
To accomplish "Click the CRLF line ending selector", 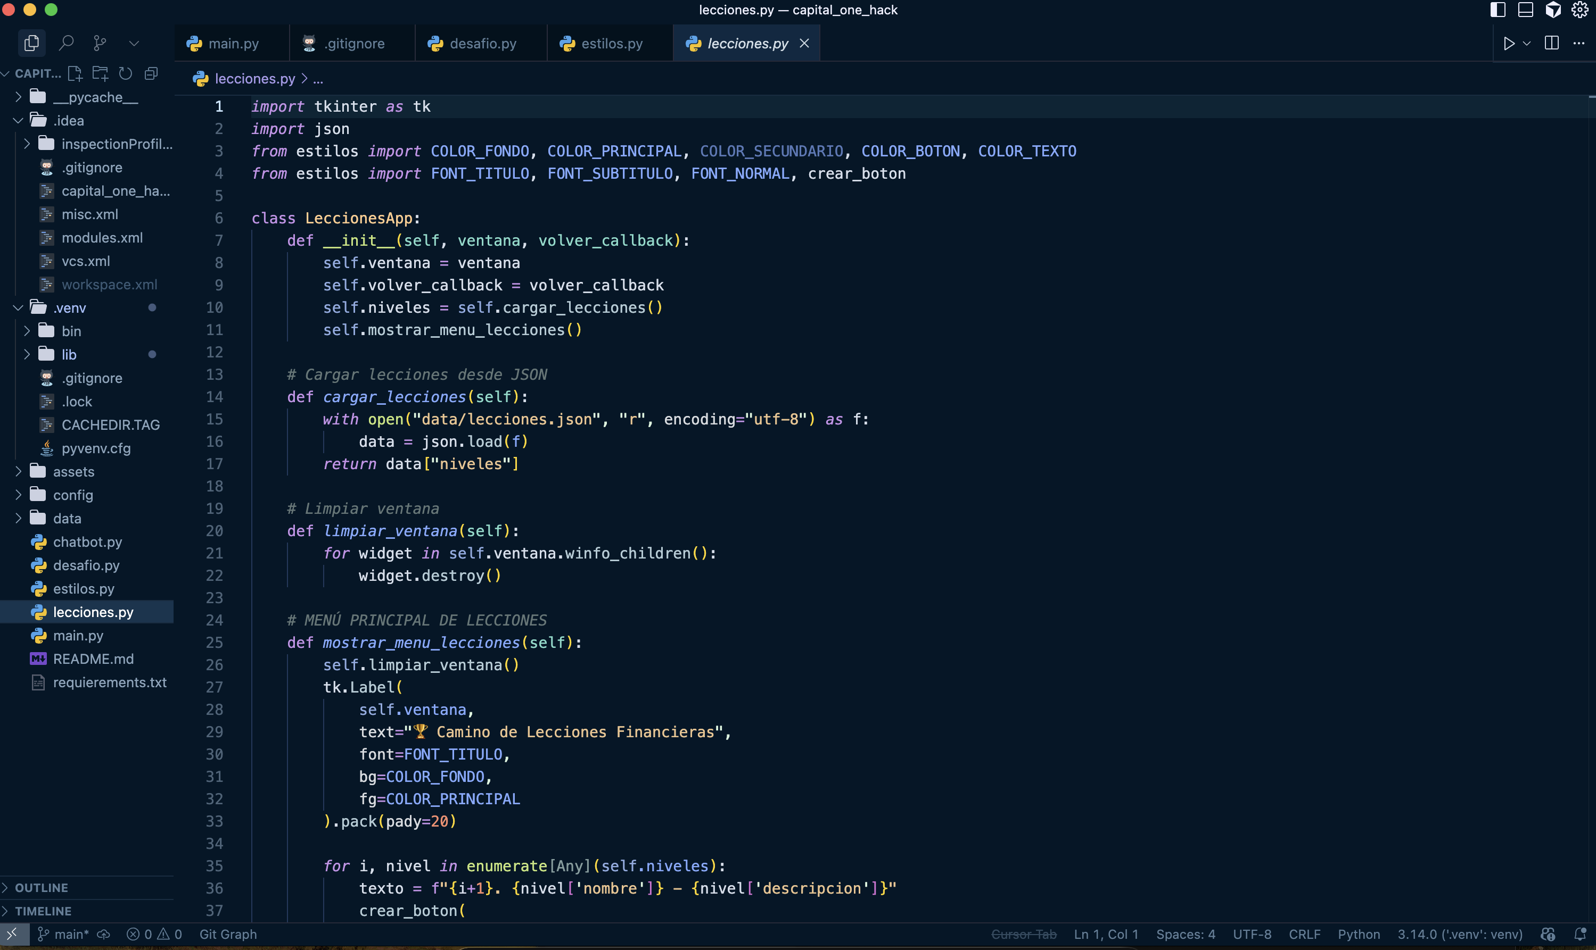I will pos(1304,934).
